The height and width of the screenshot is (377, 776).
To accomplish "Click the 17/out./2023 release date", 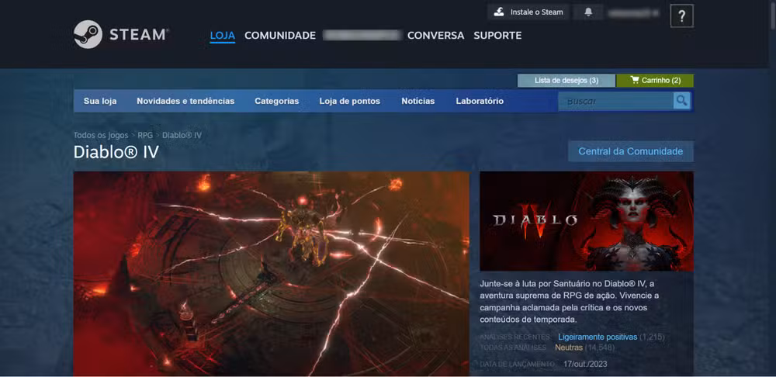I will tap(585, 364).
